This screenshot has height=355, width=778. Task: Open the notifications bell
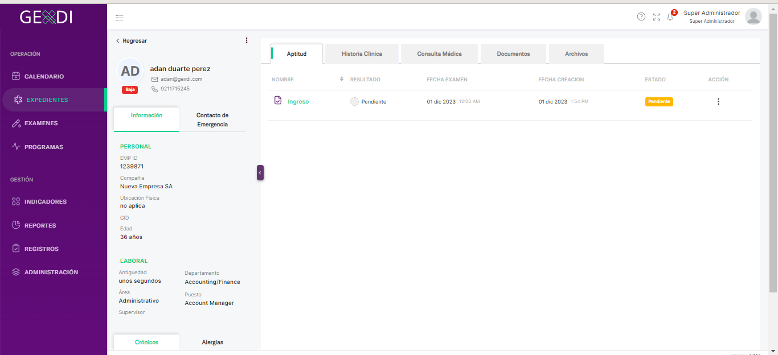670,17
